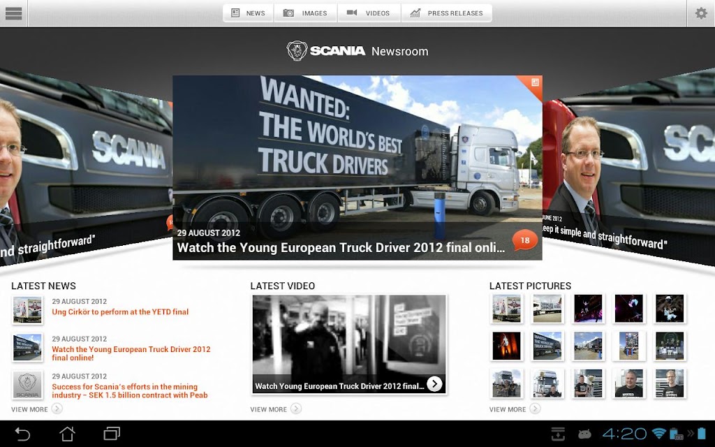The image size is (715, 447).
Task: Open third picture in Latest Pictures bottom row
Action: 588,383
